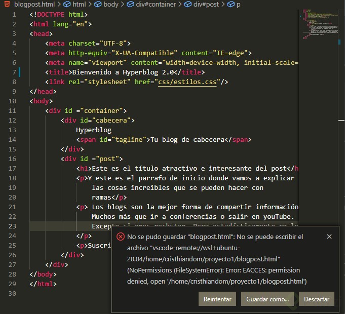Screen dimensions: 345x314
Task: Click the red error icon in notification
Action: pyautogui.click(x=121, y=237)
